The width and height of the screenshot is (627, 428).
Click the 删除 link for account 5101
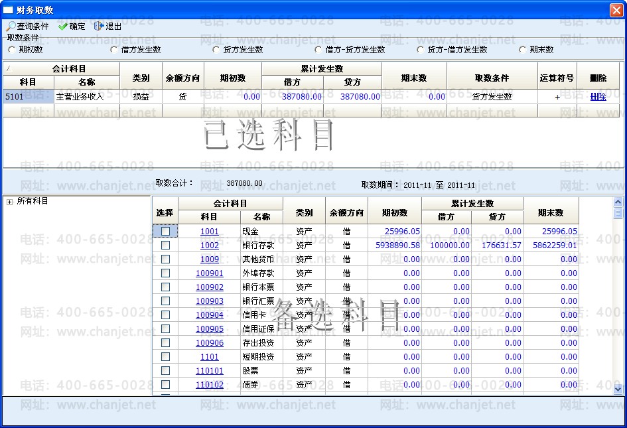point(598,97)
